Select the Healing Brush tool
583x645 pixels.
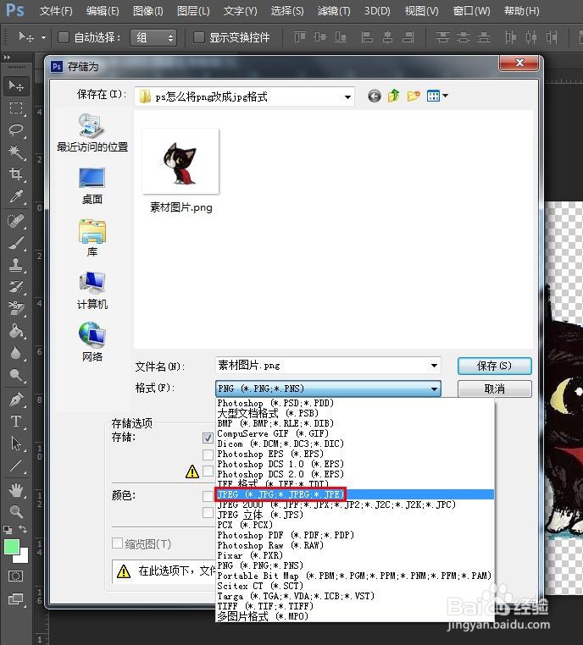(16, 221)
